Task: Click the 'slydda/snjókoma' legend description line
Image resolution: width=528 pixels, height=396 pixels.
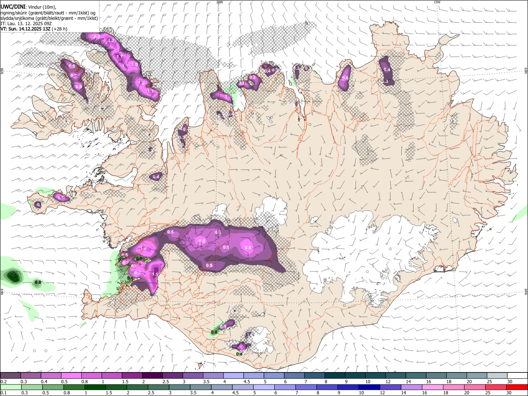Action: click(49, 18)
